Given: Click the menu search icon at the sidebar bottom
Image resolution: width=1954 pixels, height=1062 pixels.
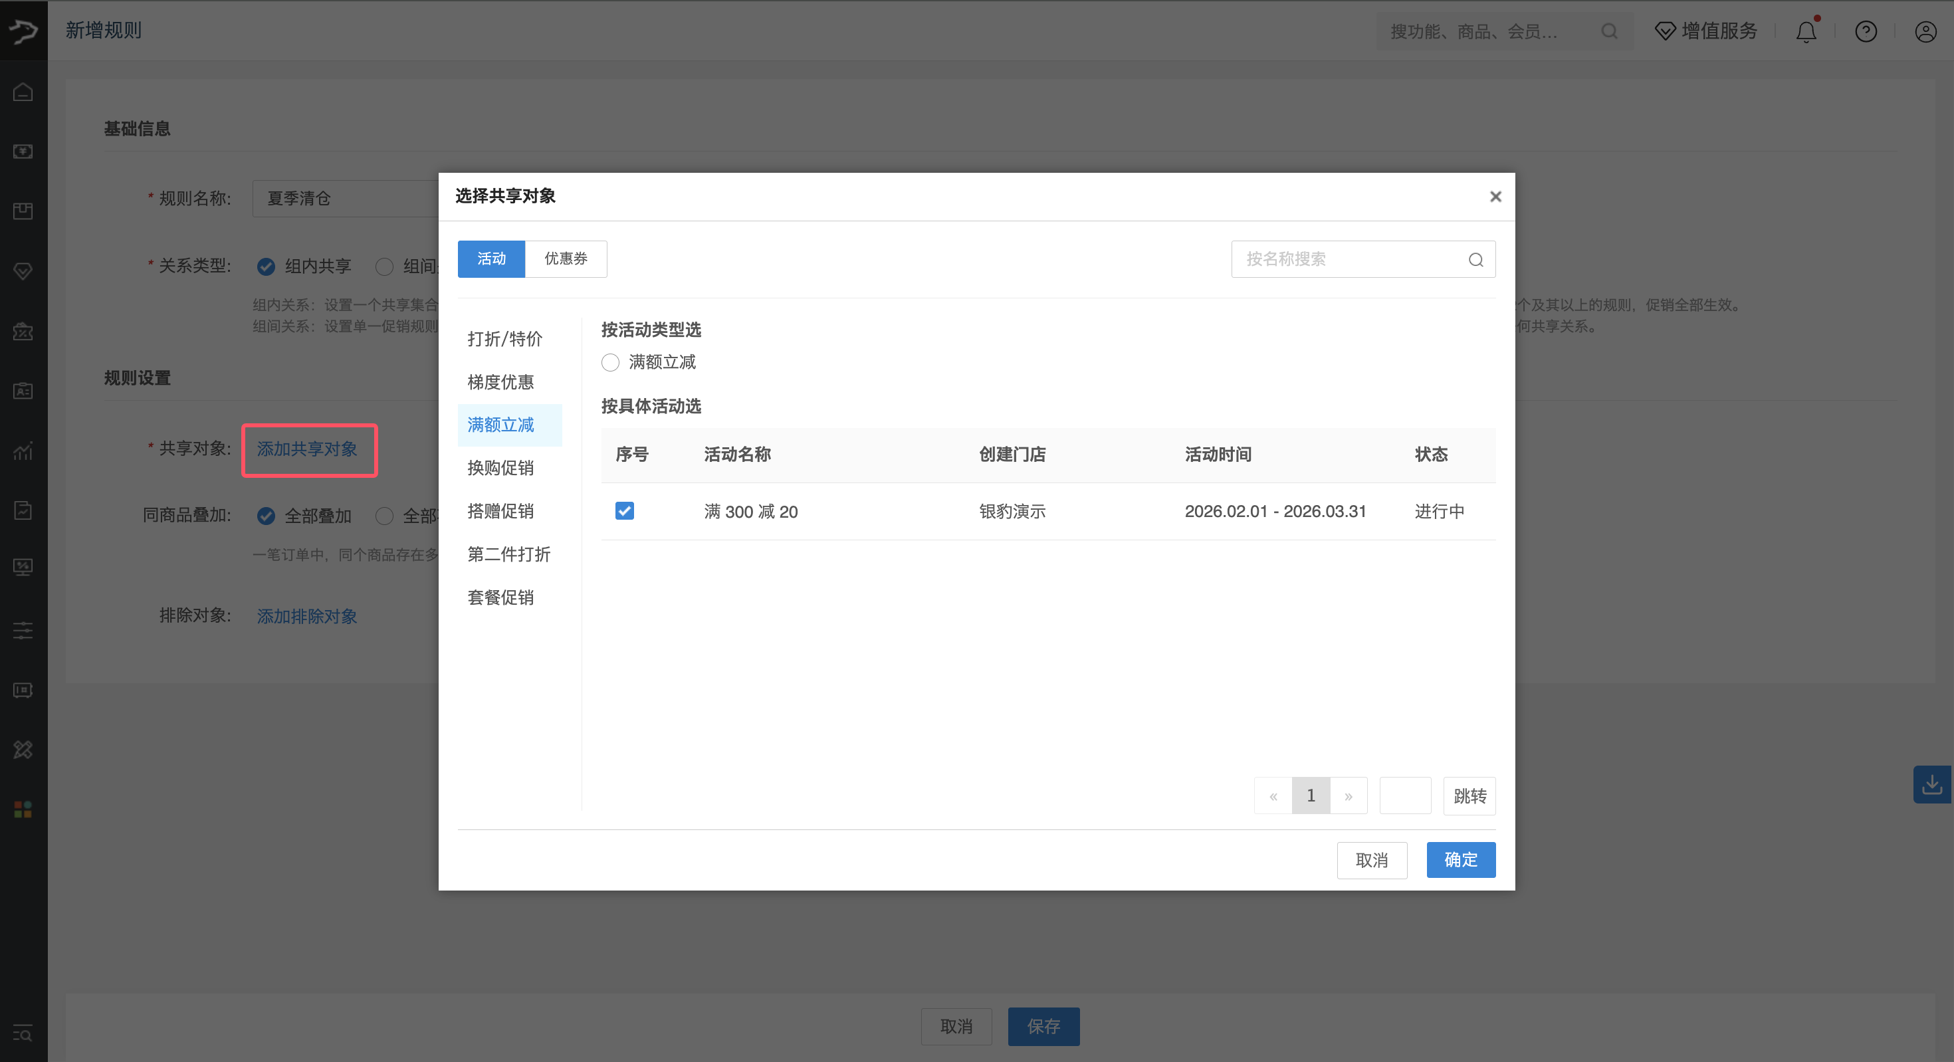Looking at the screenshot, I should coord(23,1033).
